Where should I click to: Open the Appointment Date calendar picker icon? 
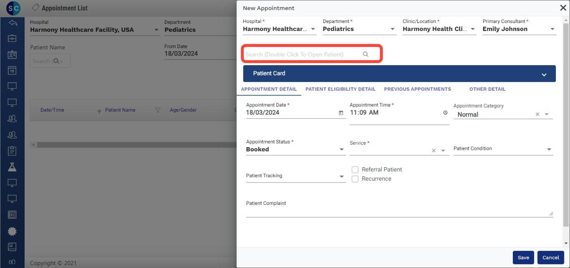click(341, 113)
